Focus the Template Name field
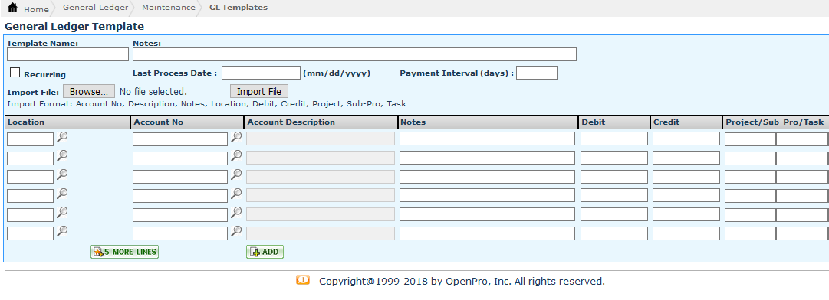829x300 pixels. tap(67, 54)
